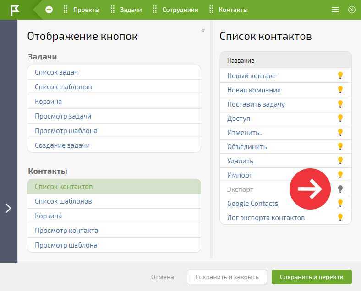Open Сотрудники menu
Screen dimensions: 361x291
(x=180, y=10)
